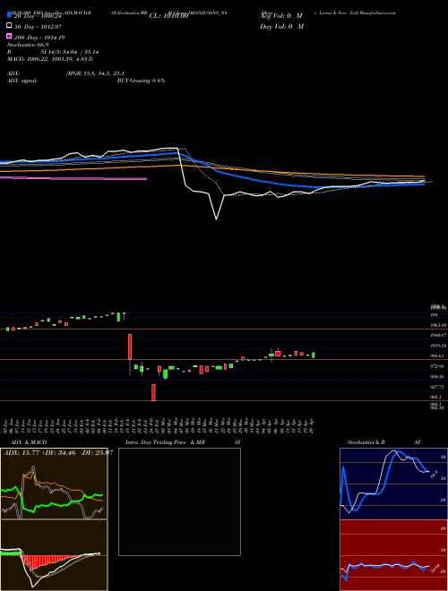Click the 'Intra Day Trading Price & MR' title

[x=165, y=442]
